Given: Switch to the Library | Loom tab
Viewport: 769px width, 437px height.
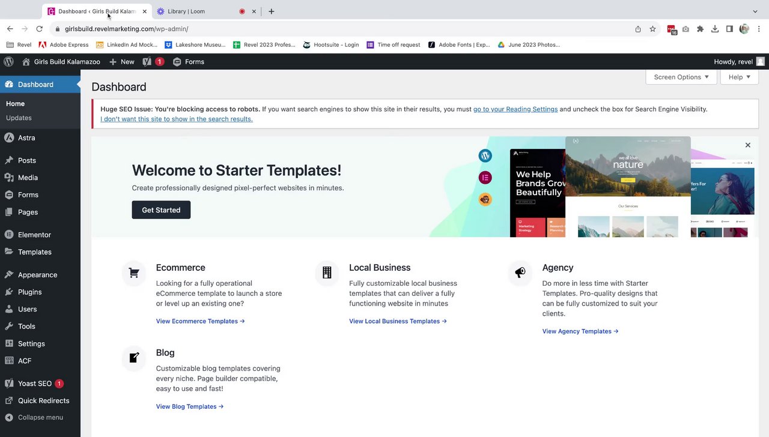Looking at the screenshot, I should (x=206, y=11).
